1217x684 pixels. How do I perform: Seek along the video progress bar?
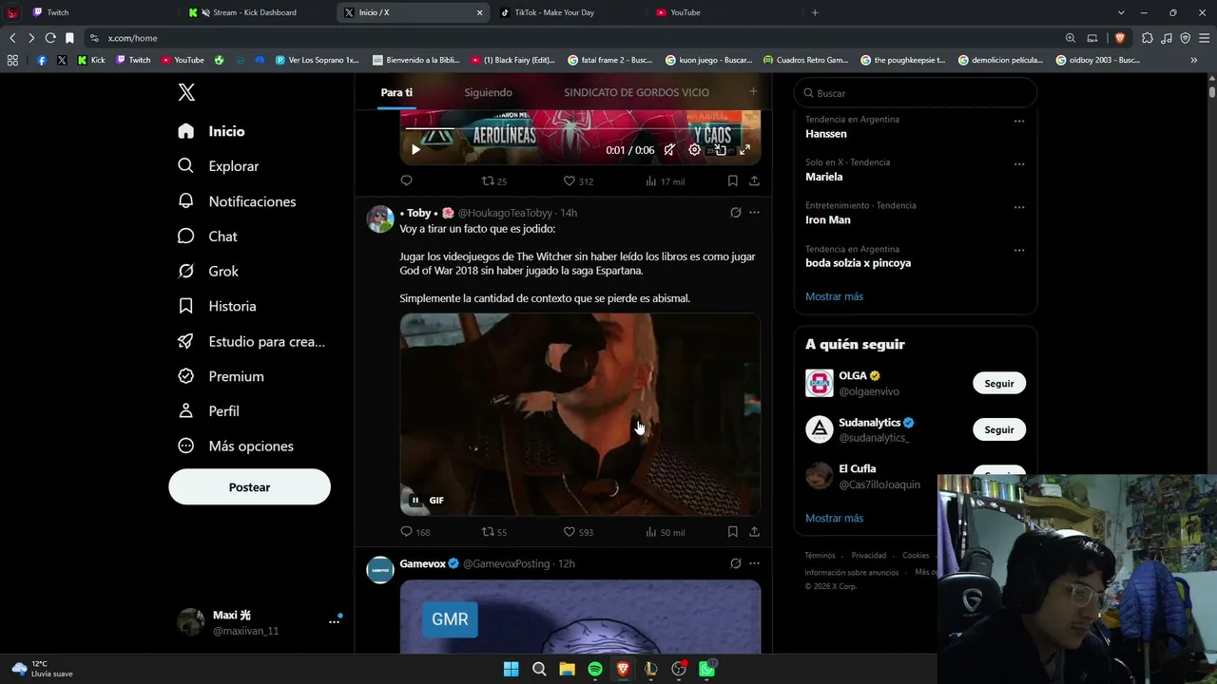(580, 129)
